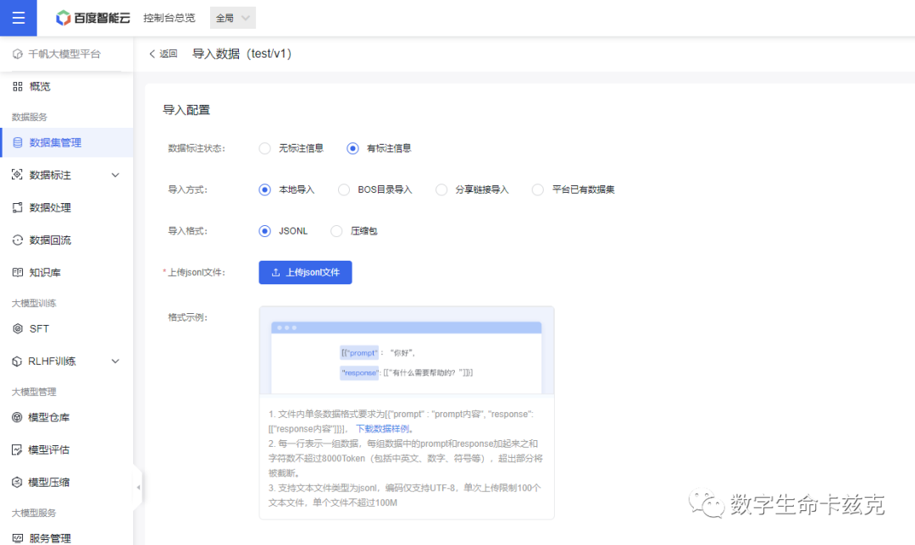Open the 全局 region dropdown
Viewport: 915px width, 545px height.
point(233,18)
